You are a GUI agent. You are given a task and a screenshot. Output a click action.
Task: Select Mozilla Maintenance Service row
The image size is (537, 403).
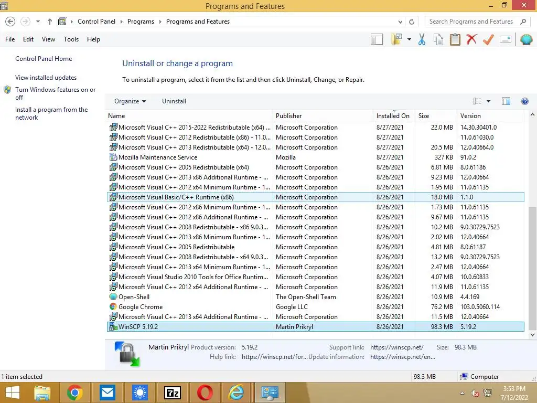315,157
